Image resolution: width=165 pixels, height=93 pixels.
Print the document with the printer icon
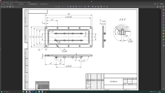(10, 7)
